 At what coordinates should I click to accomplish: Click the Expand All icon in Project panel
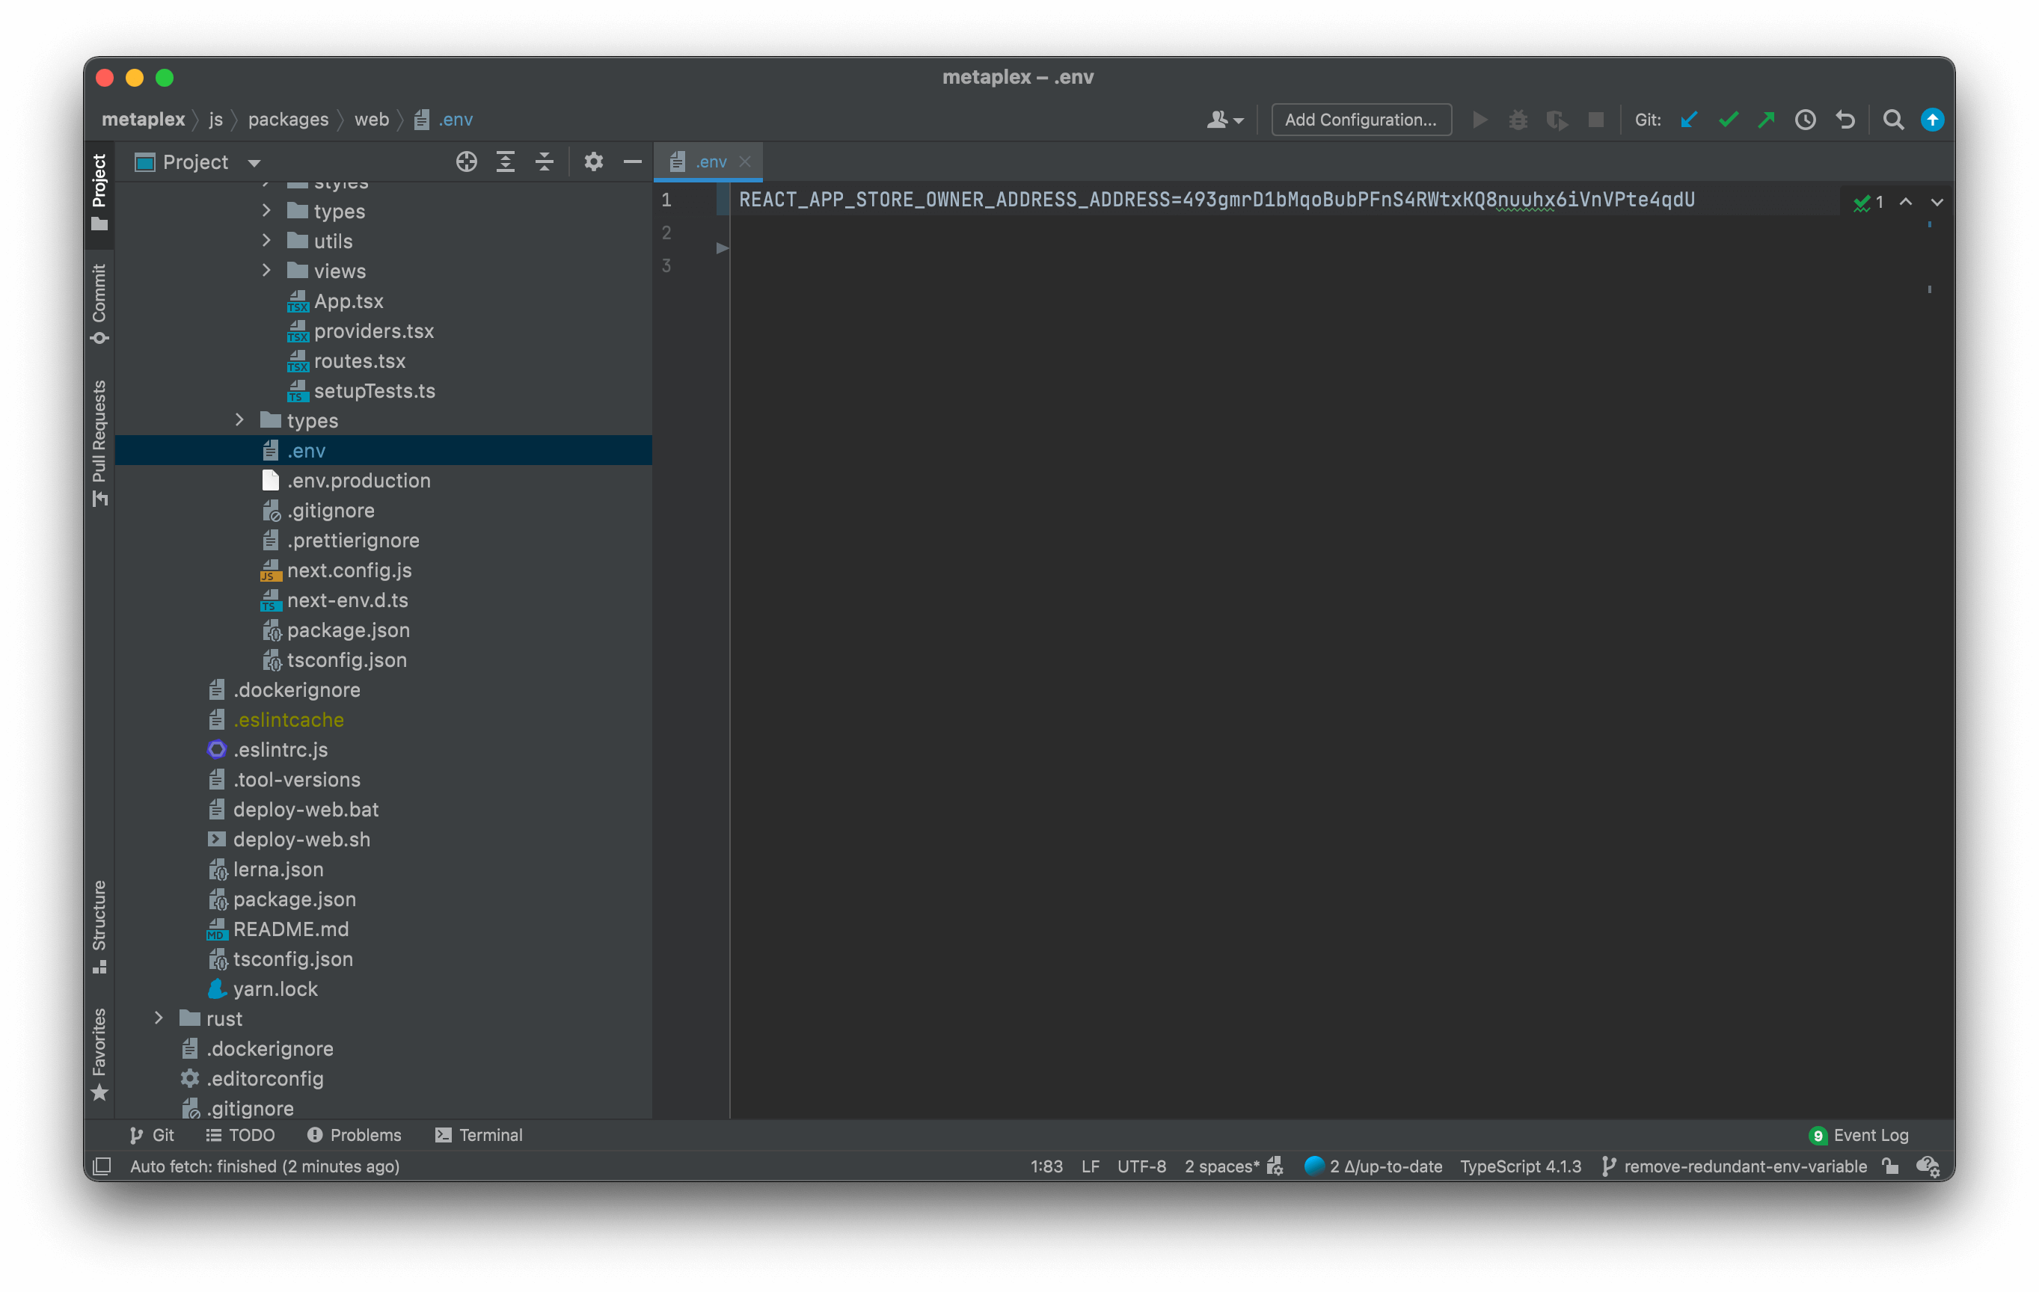(x=506, y=161)
